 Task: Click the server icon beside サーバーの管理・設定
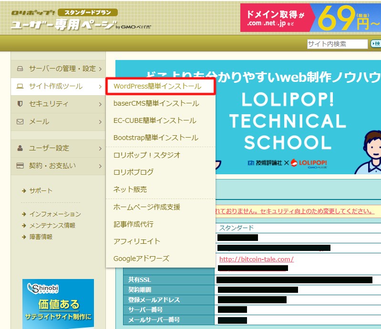(20, 69)
